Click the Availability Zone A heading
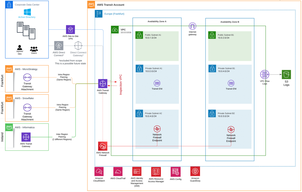 pos(157,21)
